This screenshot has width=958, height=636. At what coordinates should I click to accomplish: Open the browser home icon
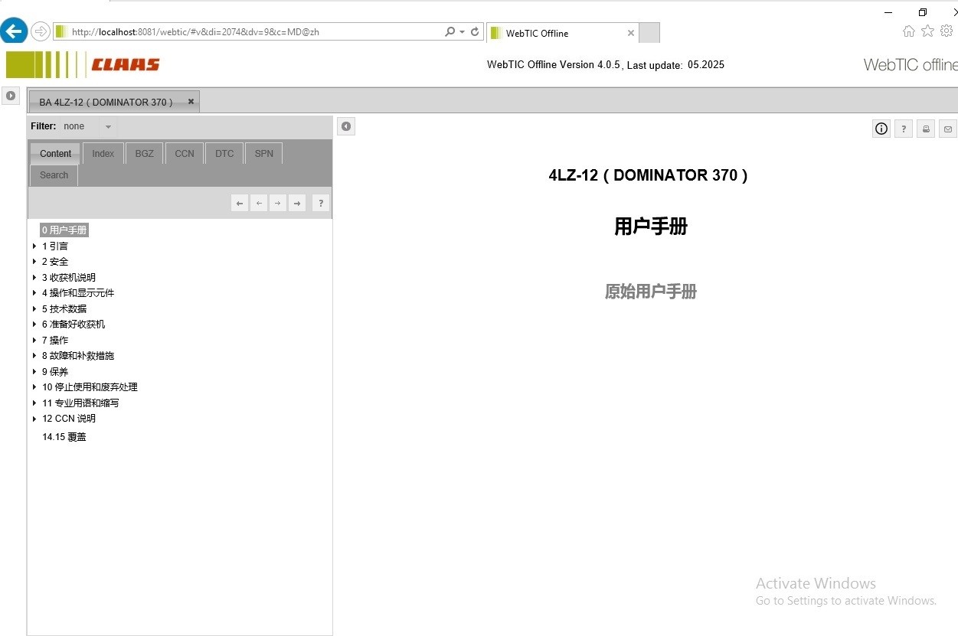tap(909, 31)
